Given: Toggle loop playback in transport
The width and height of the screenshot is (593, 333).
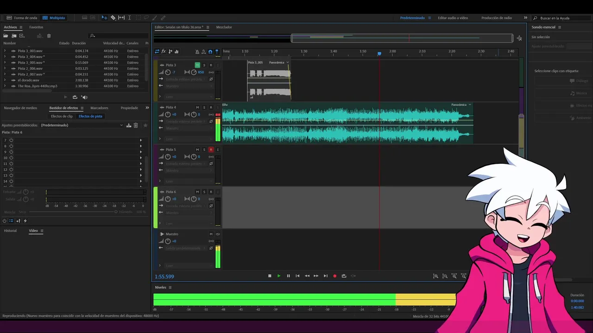Looking at the screenshot, I should pos(344,276).
